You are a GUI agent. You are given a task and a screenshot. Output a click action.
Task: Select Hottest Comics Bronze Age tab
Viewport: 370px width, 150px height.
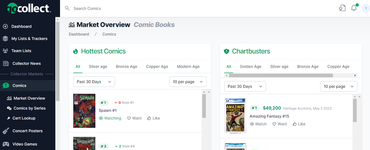[x=126, y=67]
